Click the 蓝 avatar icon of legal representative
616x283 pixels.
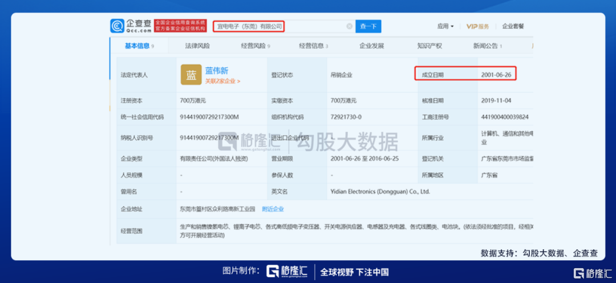(191, 75)
